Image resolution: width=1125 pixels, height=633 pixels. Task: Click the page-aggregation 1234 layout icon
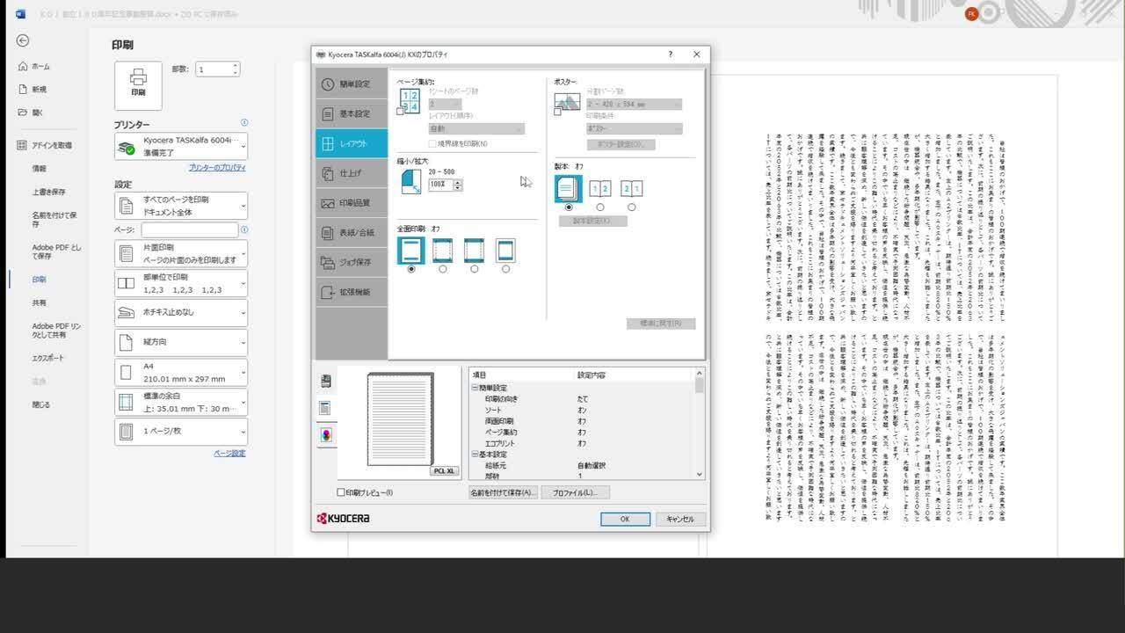(x=410, y=99)
